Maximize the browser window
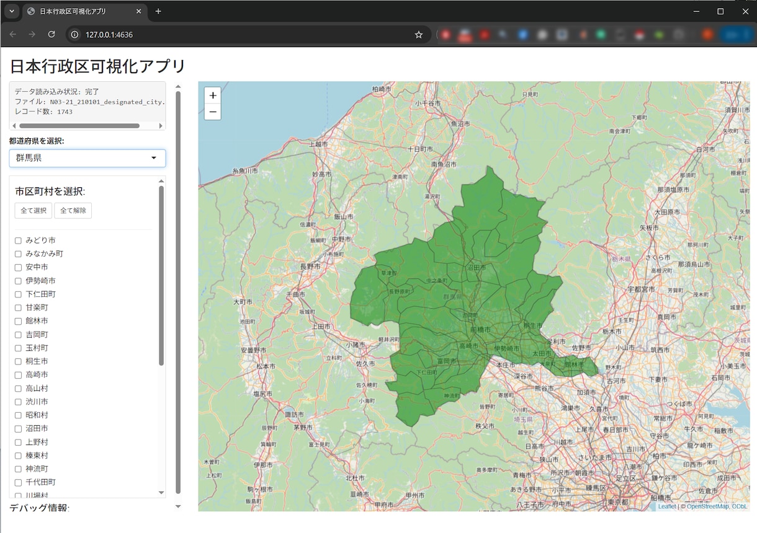 tap(720, 11)
